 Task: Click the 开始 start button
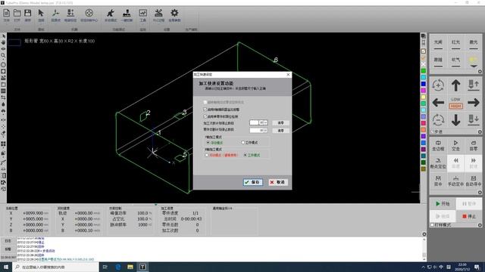[x=443, y=203]
